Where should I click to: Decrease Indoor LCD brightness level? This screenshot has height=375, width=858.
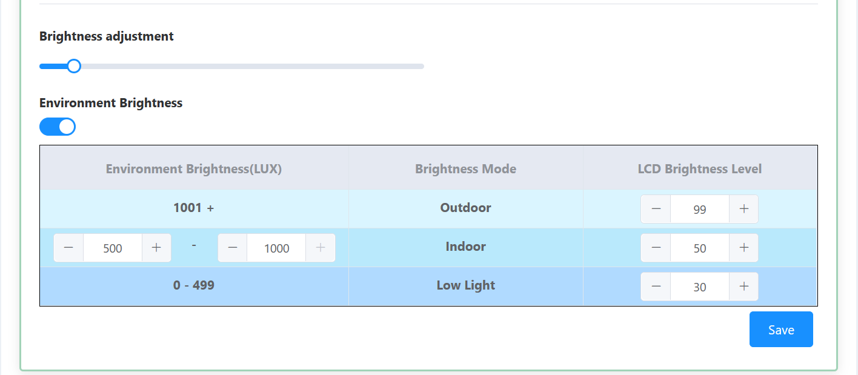coord(656,248)
